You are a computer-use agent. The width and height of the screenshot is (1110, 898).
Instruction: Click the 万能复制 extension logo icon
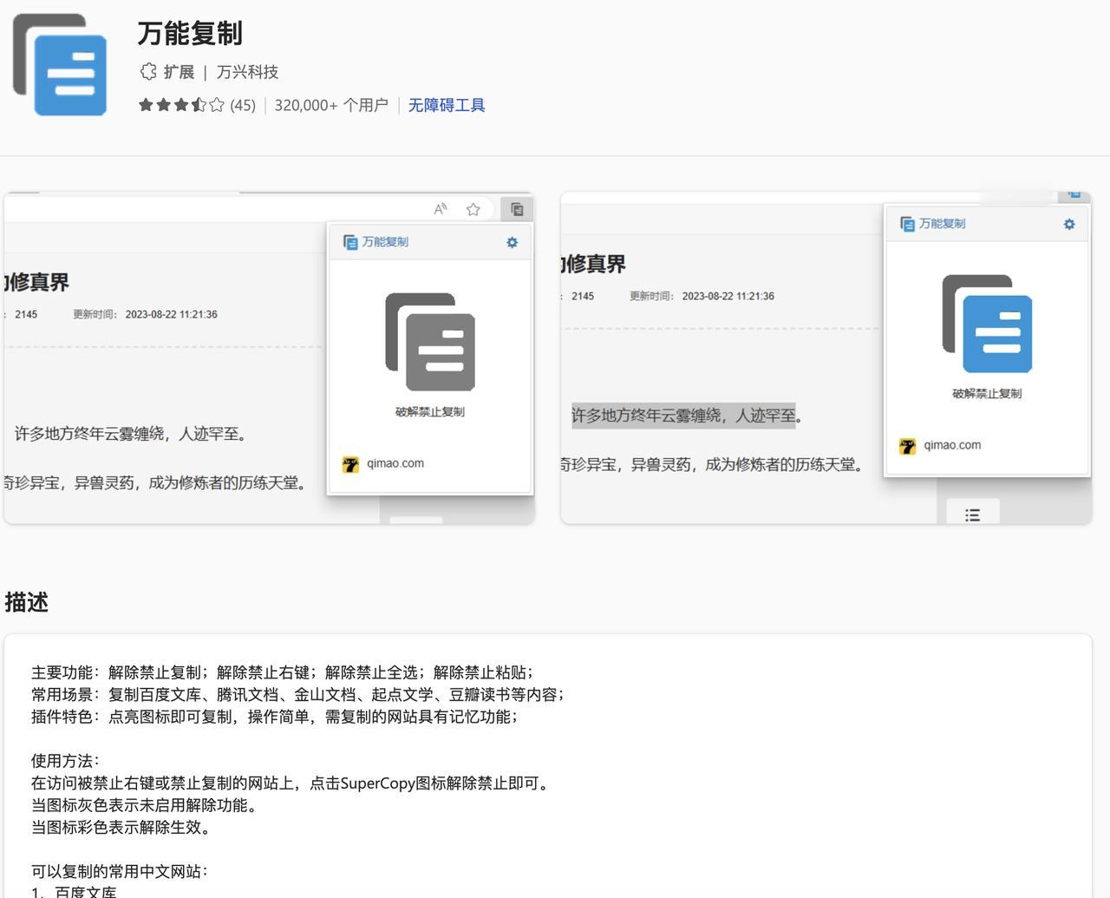coord(60,64)
